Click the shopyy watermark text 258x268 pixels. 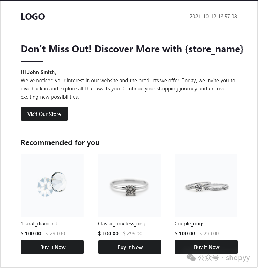pos(238,258)
